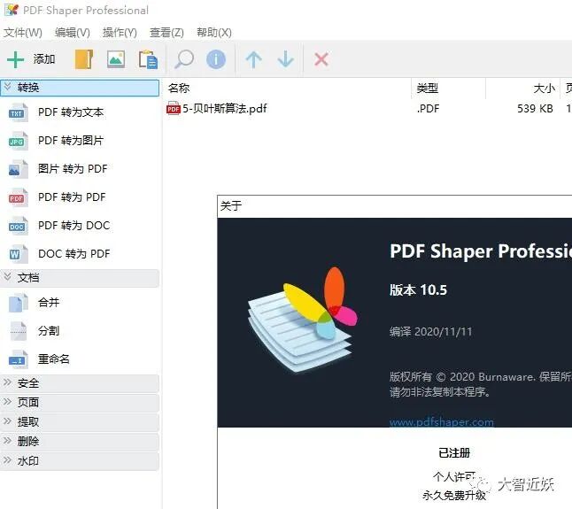Choose the PDF 转为 PDF label
Image resolution: width=572 pixels, height=509 pixels.
pyautogui.click(x=72, y=197)
